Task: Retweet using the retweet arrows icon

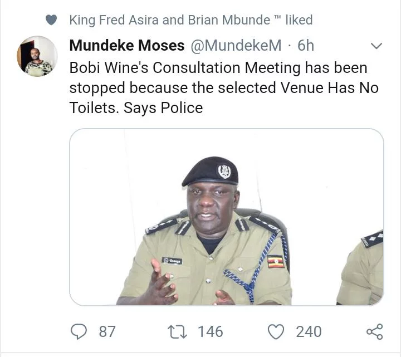Action: coord(178,332)
